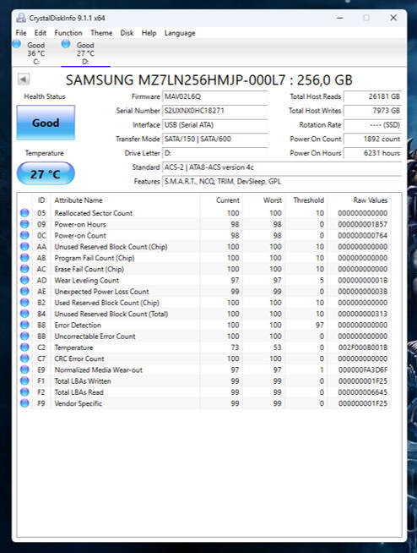Click status orb for Normalized Media Wear-out

point(24,370)
